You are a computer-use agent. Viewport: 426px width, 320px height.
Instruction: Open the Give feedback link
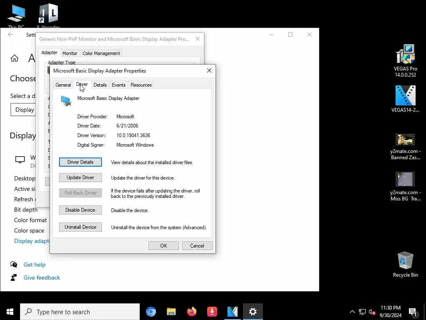(x=42, y=277)
